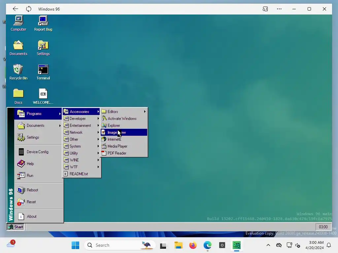Expand Documents submenu in Start menu
The width and height of the screenshot is (338, 253).
[38, 126]
